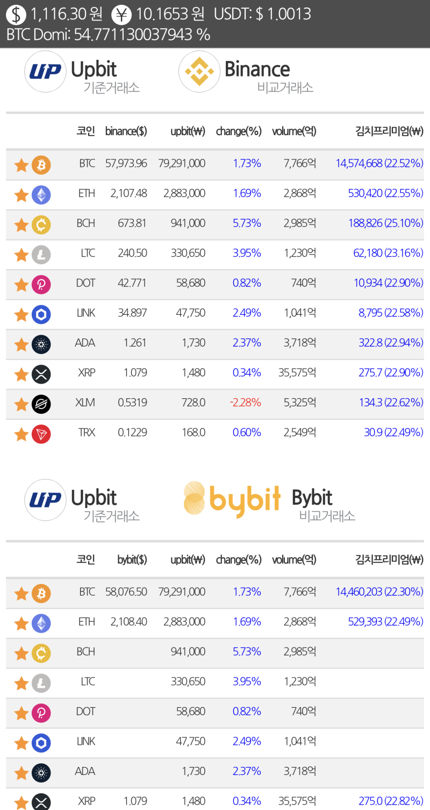Sort Binance table by change(%) column
Screen dimensions: 430x810
click(239, 131)
